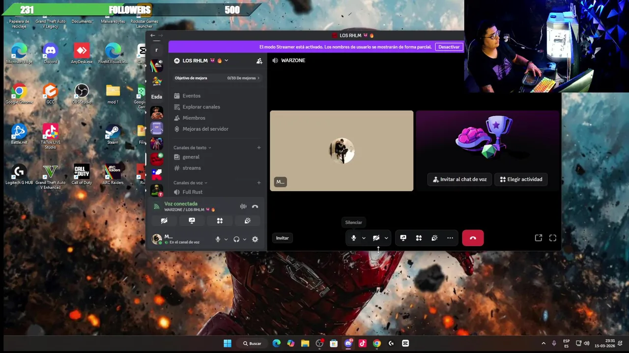This screenshot has height=353, width=629.
Task: Collapse Canales de voz category
Action: (x=190, y=183)
